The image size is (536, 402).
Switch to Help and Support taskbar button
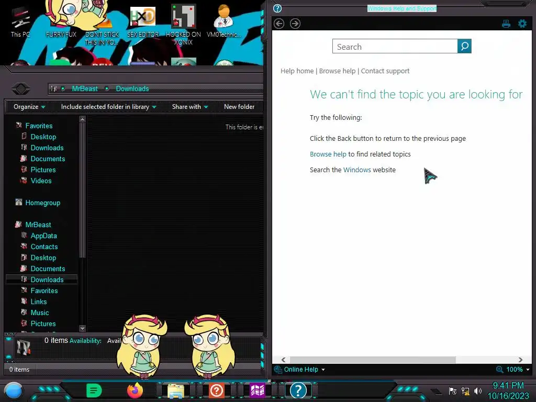coord(298,390)
